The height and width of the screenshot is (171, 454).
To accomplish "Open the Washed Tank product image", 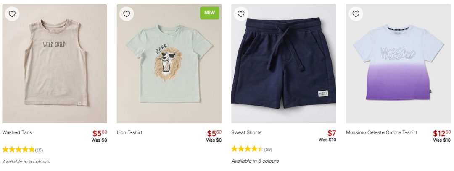I will click(x=55, y=64).
